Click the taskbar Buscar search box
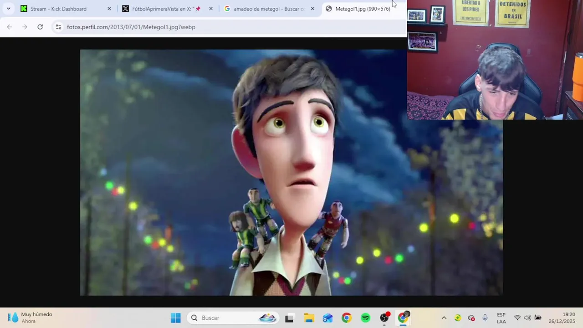583x328 pixels. tap(232, 318)
